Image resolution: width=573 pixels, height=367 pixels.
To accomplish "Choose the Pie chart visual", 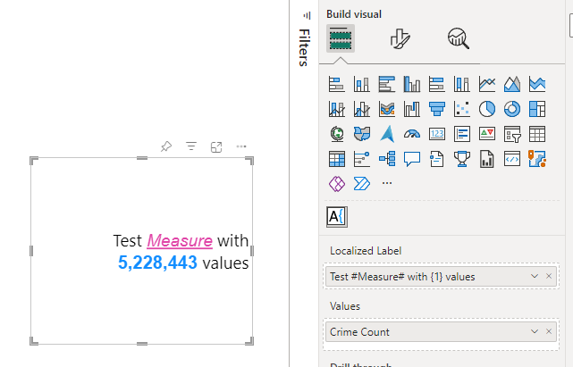I will (x=487, y=109).
